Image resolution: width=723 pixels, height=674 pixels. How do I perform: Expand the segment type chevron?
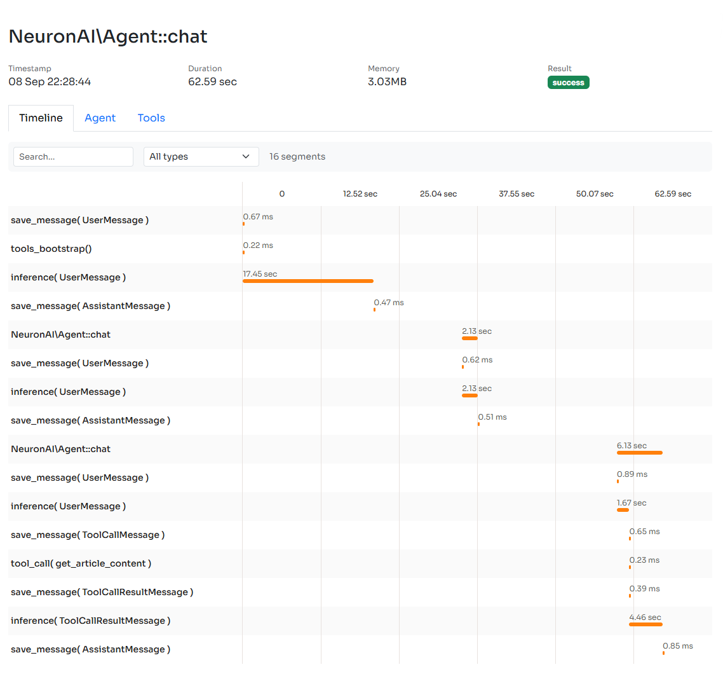pyautogui.click(x=246, y=156)
